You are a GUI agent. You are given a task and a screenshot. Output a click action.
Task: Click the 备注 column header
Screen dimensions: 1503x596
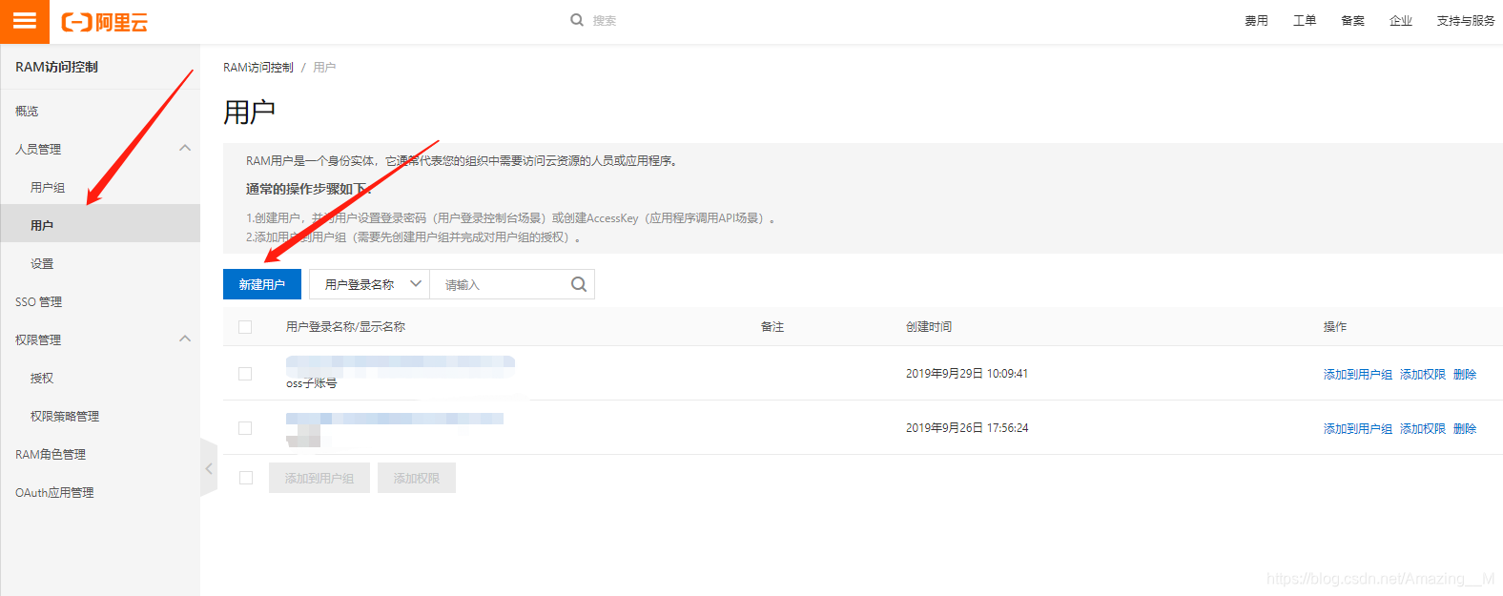pos(772,327)
